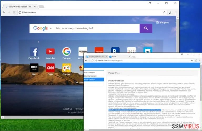The height and width of the screenshot is (131, 202).
Task: Select 'Easy Way to Access' tab in front window
Action: [x=96, y=57]
